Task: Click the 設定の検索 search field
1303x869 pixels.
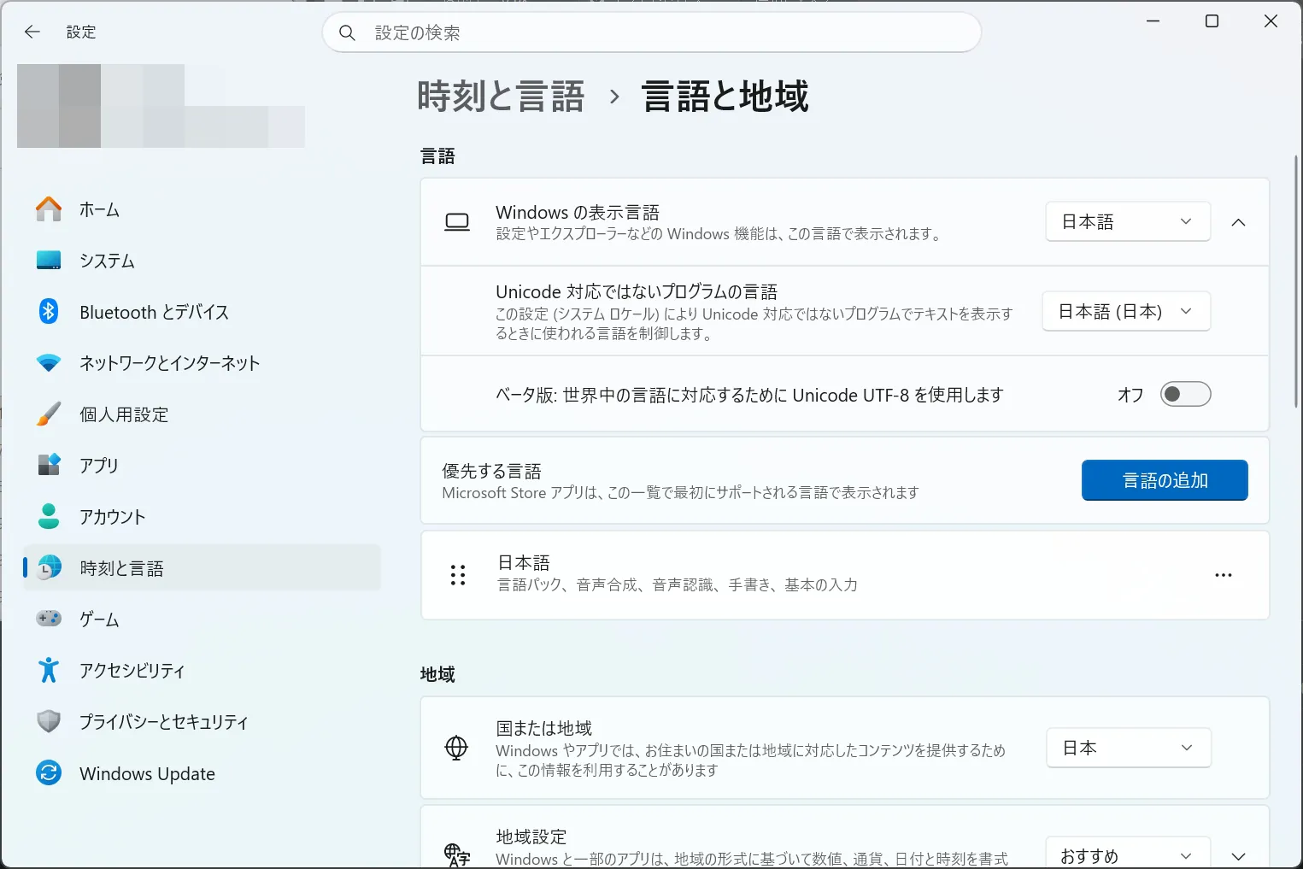Action: click(651, 32)
